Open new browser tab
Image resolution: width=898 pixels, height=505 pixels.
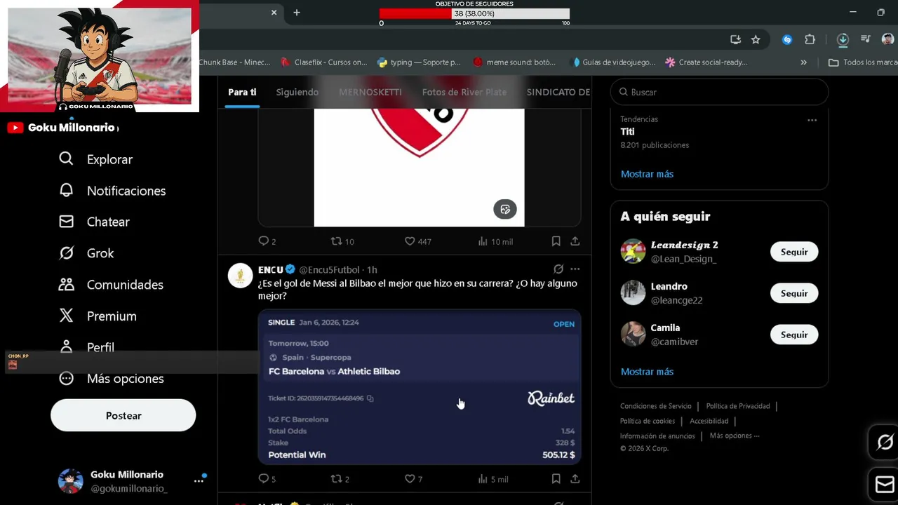tap(297, 13)
